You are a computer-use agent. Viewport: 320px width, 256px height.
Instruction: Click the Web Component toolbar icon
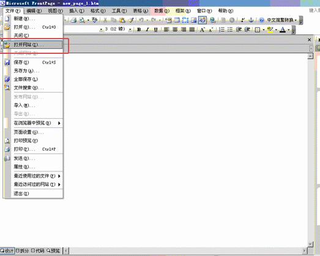coord(168,20)
